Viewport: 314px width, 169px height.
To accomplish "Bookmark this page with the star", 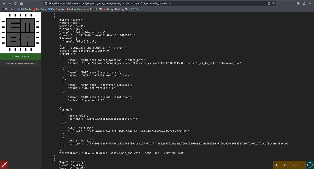I will tap(274, 4).
